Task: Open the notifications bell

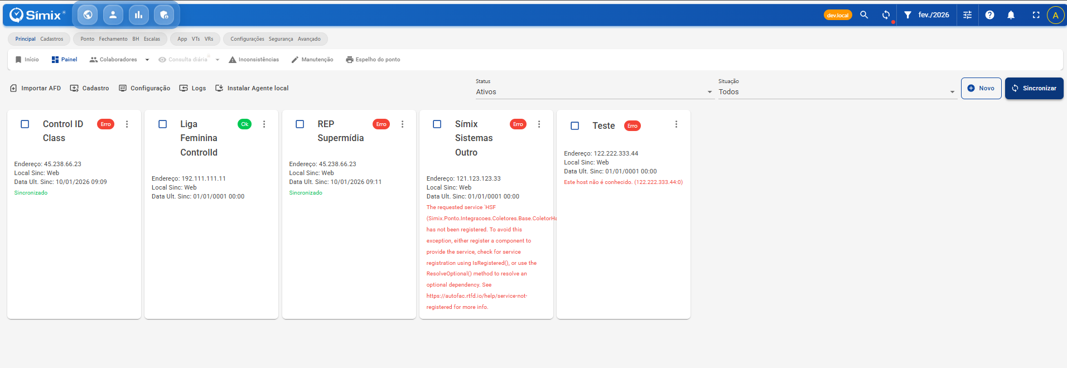Action: [1011, 15]
